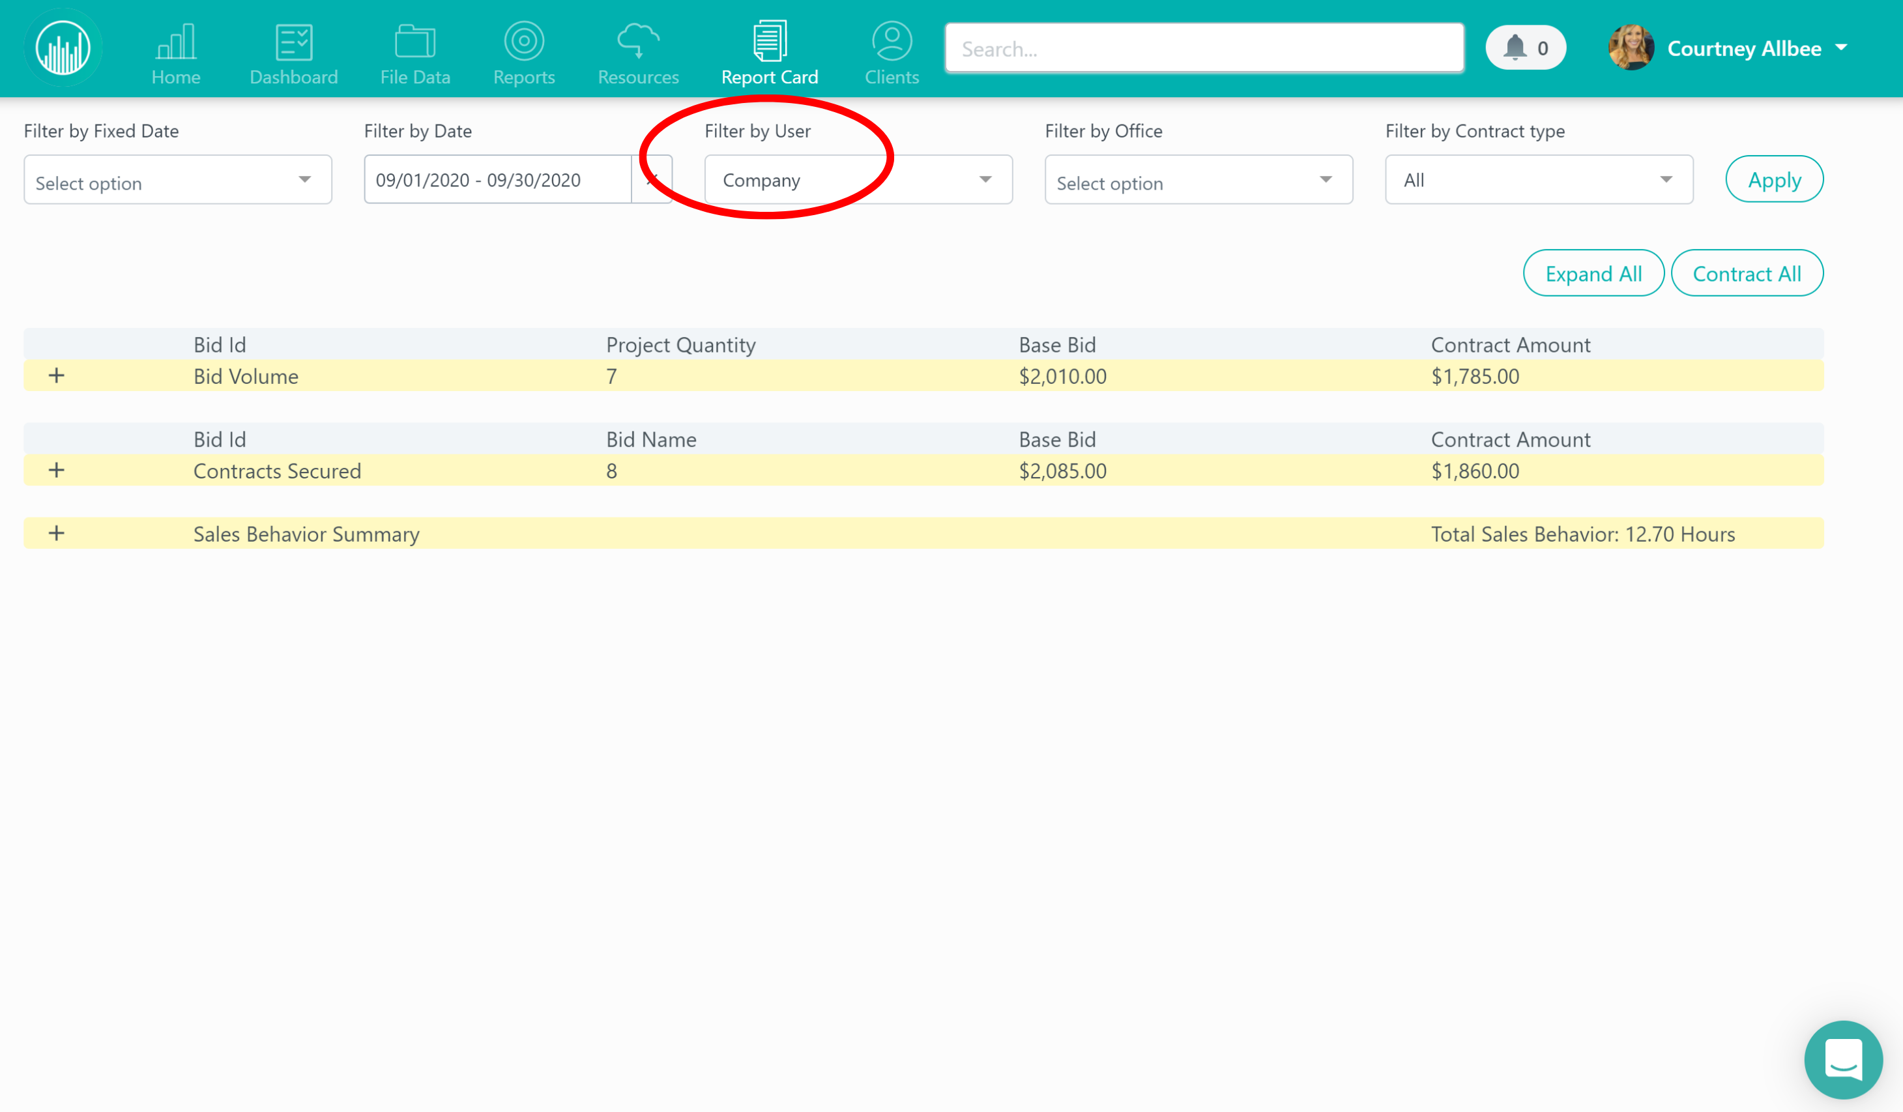Screen dimensions: 1903x1112
Task: Open the Filter by User Company dropdown
Action: click(x=858, y=180)
